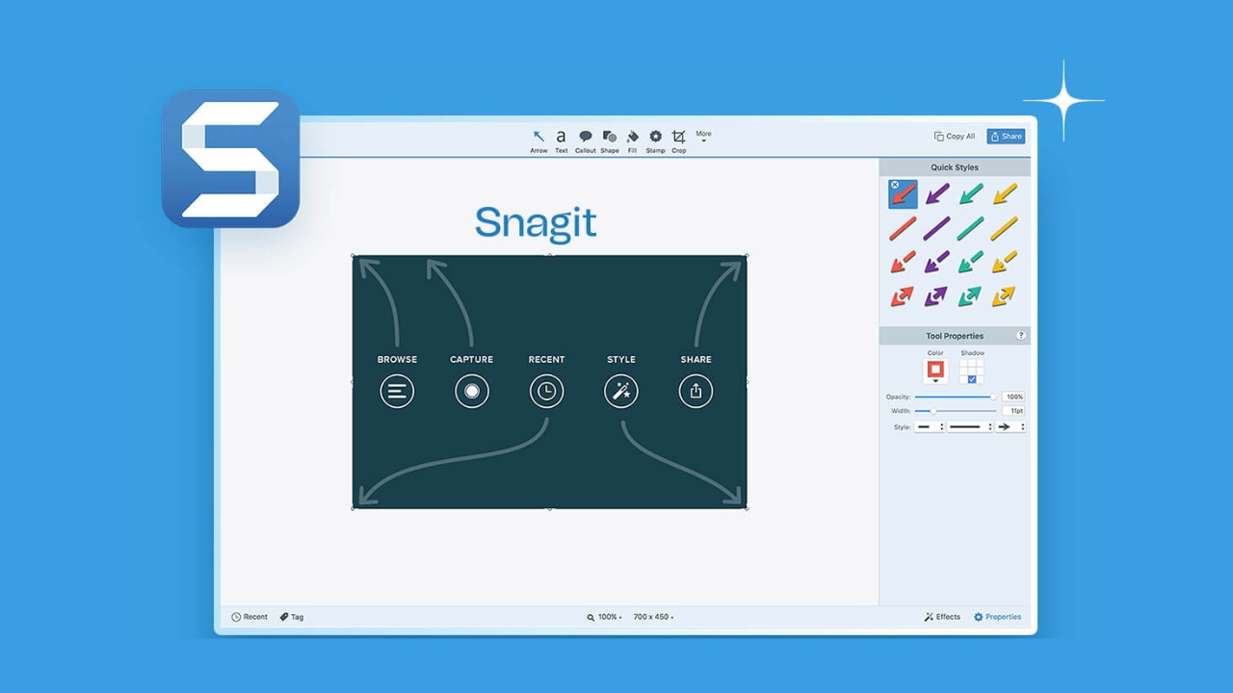Adjust the Width slider
The height and width of the screenshot is (693, 1233).
pyautogui.click(x=956, y=411)
